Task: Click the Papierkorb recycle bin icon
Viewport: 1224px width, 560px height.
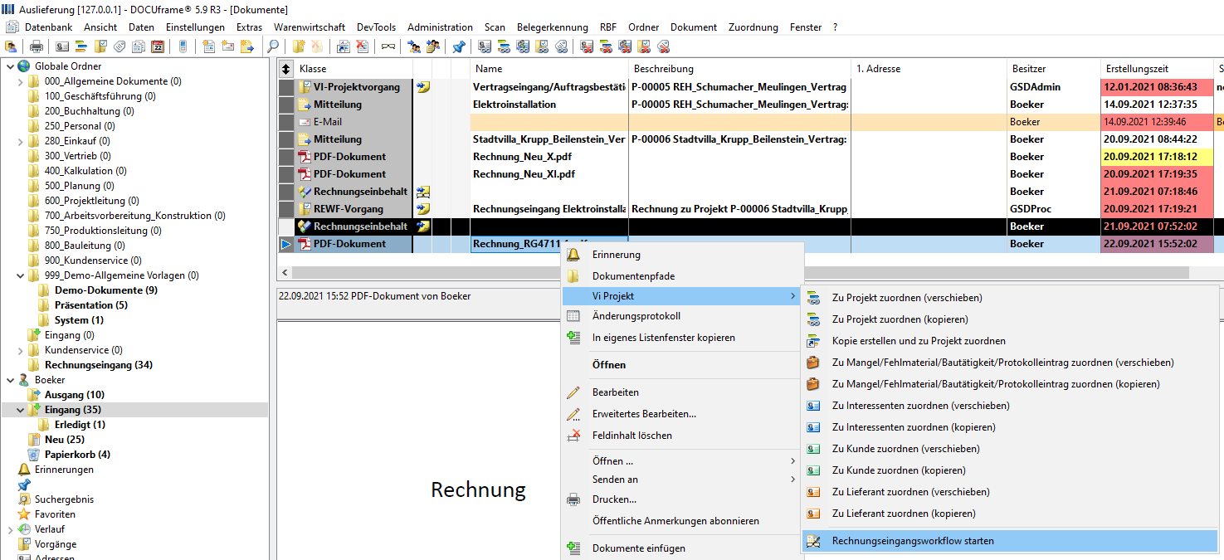Action: coord(34,455)
